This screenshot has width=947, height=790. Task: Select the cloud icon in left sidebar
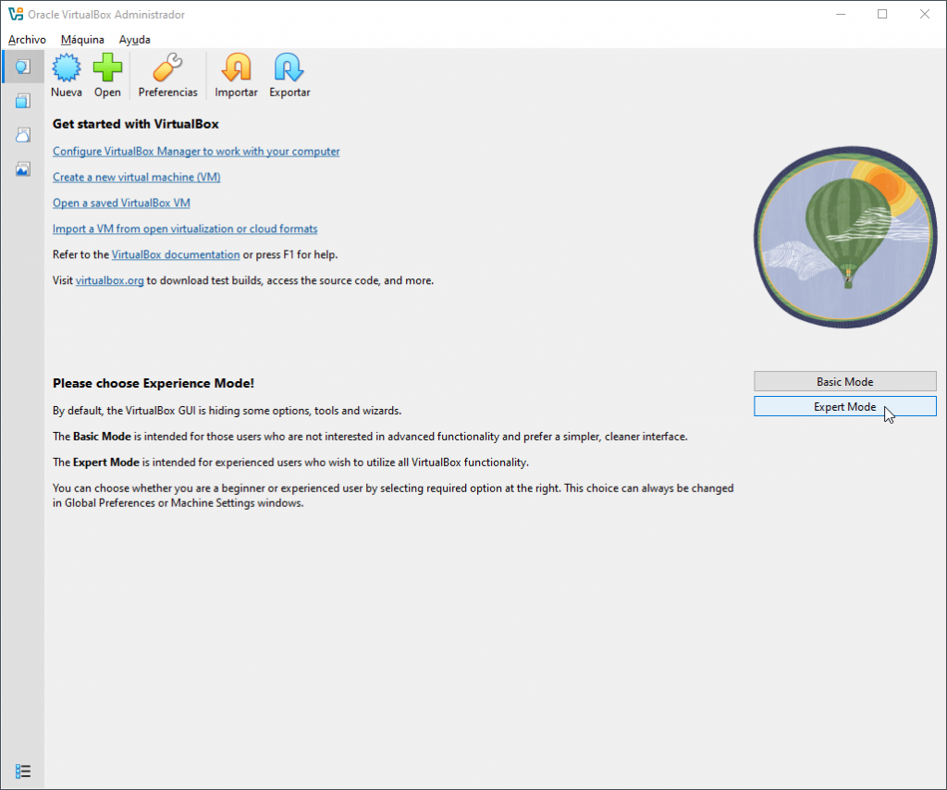pyautogui.click(x=23, y=135)
